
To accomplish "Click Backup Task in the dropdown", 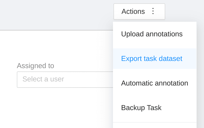I will pos(141,108).
